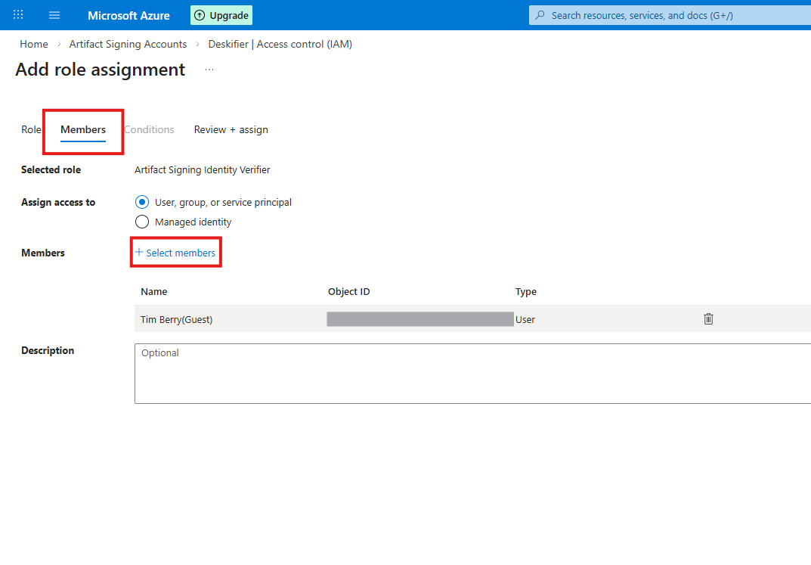Open the portal hamburger menu

click(54, 15)
